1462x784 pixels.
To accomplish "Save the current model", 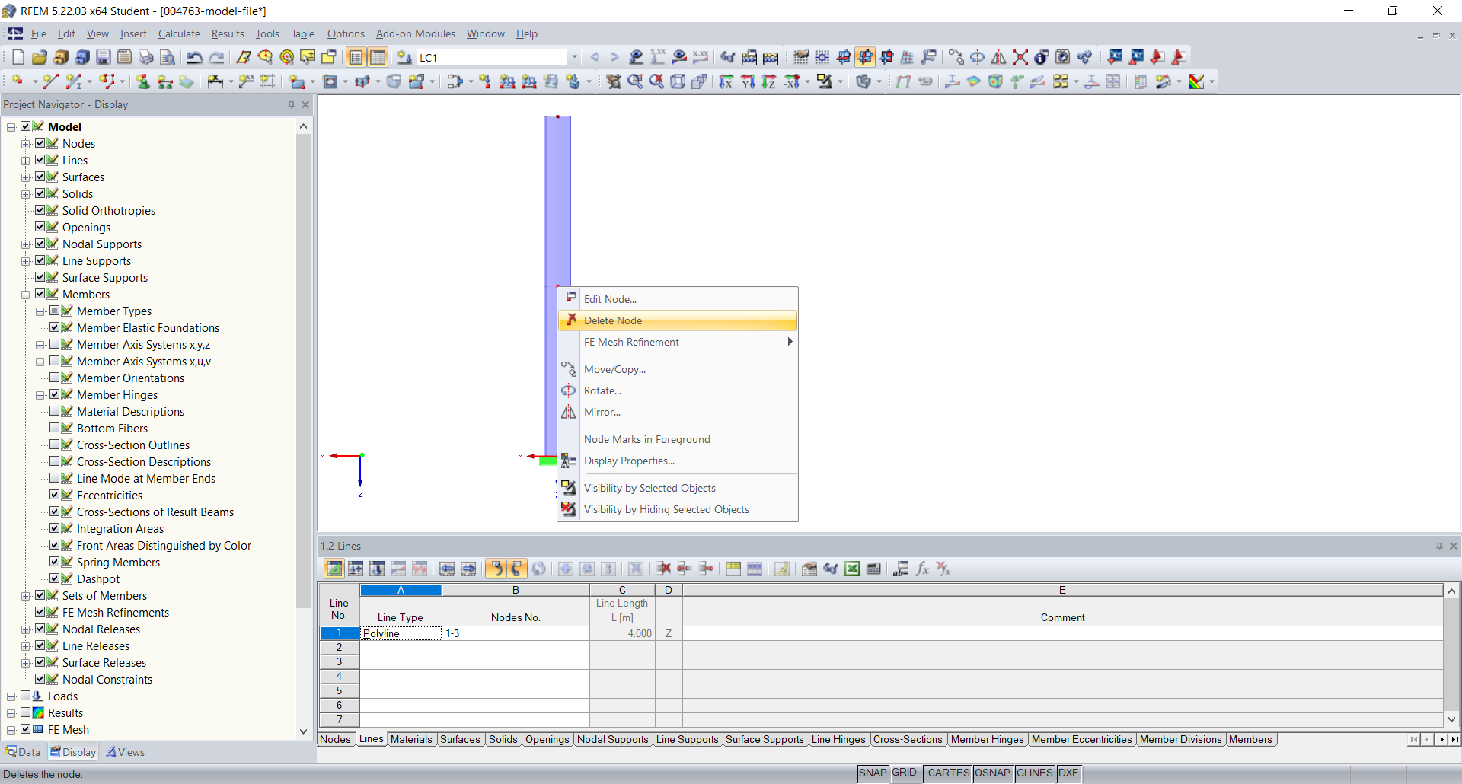I will click(104, 57).
